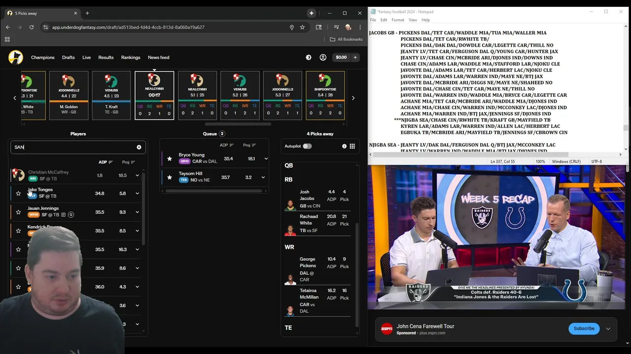
Task: Open Jauan Jennings news note icon
Action: pyautogui.click(x=64, y=215)
